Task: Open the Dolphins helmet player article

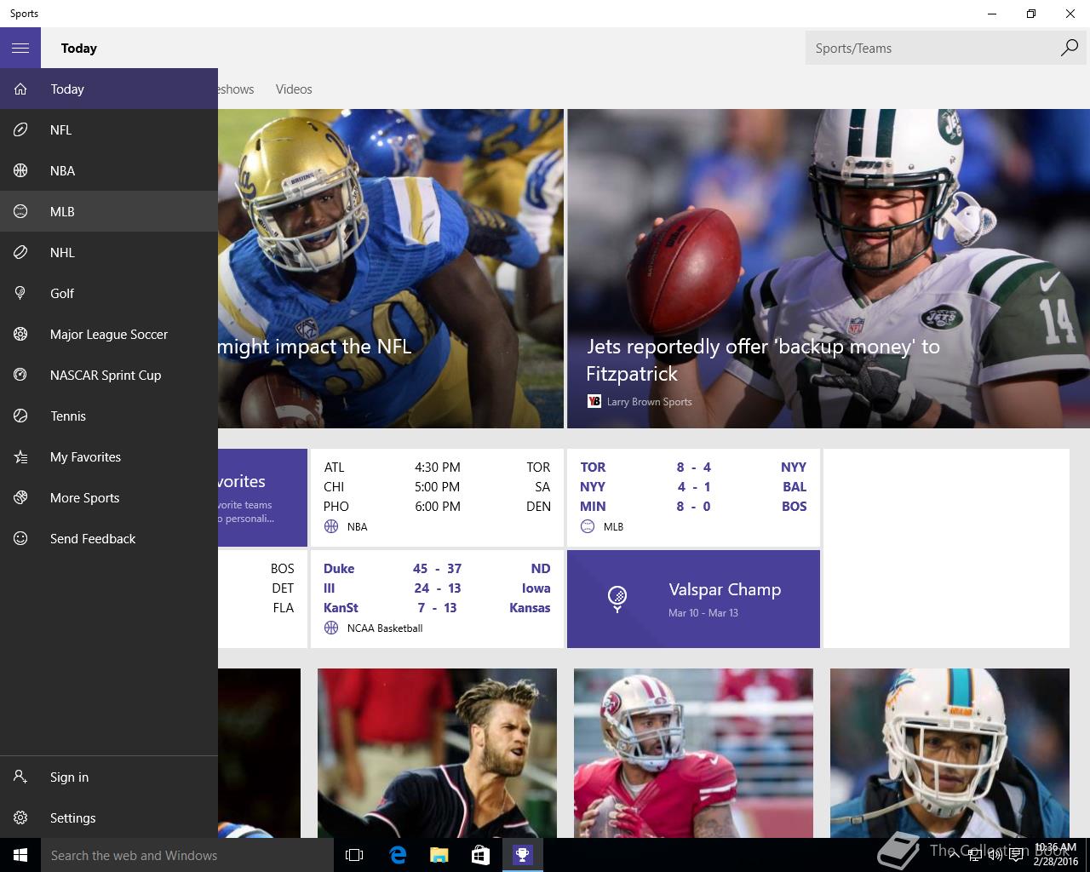Action: click(x=949, y=753)
